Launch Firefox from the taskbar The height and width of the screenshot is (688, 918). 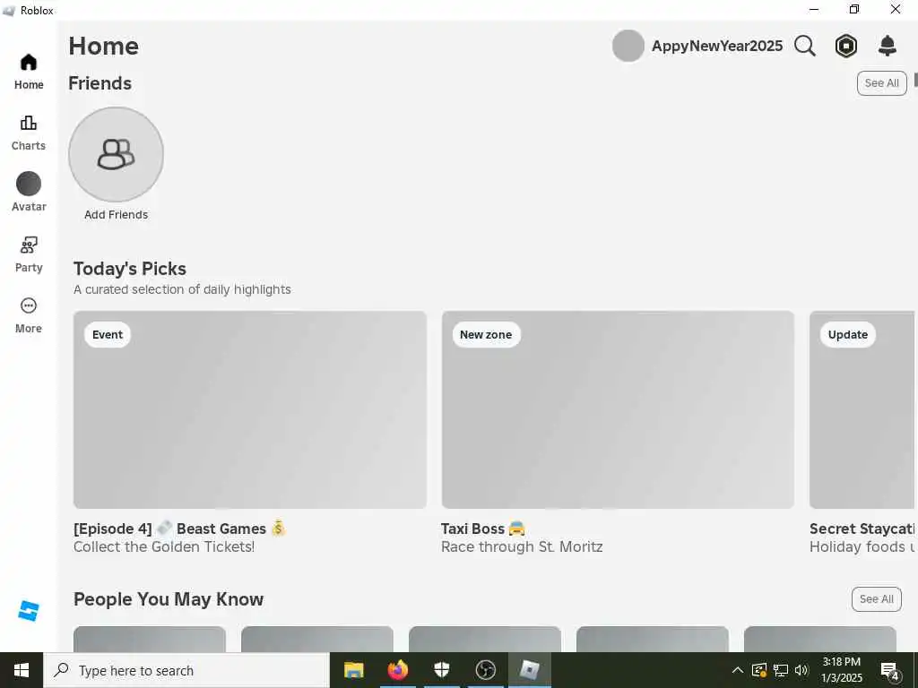(x=397, y=670)
